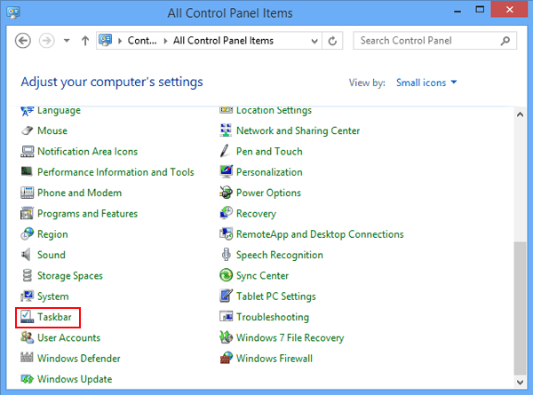The width and height of the screenshot is (533, 395).
Task: Click the Windows Defender icon
Action: pyautogui.click(x=28, y=358)
